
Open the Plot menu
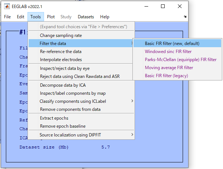[x=51, y=17]
